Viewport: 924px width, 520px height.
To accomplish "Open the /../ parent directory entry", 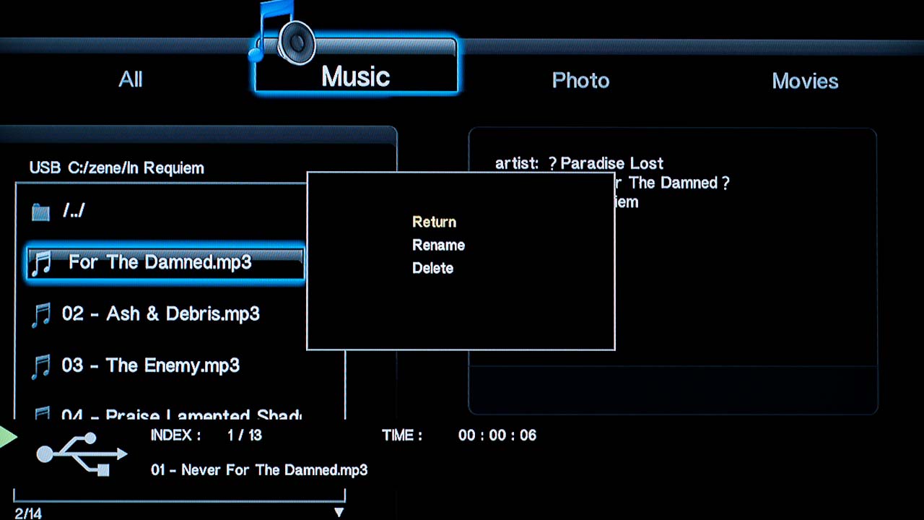I will (x=74, y=211).
